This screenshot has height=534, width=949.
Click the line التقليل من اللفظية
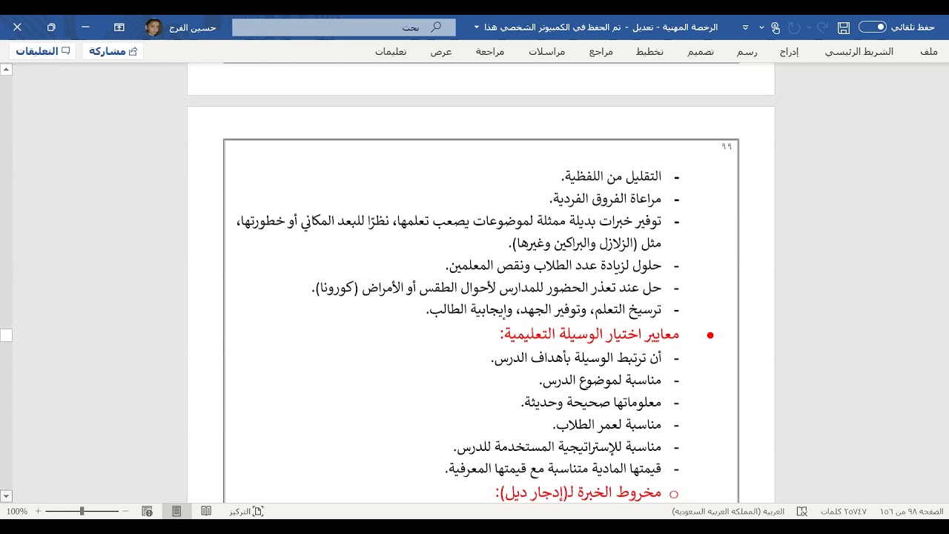(611, 177)
